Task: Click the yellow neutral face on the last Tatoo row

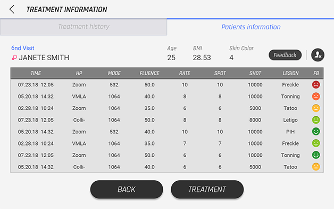Action: [x=316, y=167]
